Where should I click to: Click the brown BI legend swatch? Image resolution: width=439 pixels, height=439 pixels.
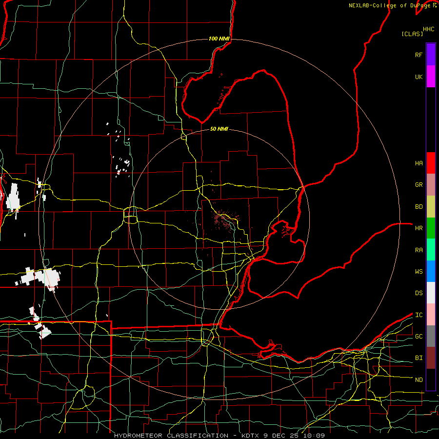click(x=431, y=358)
